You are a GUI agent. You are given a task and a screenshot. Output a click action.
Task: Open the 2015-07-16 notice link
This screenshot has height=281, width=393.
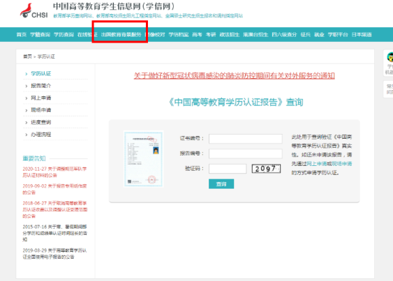point(55,233)
